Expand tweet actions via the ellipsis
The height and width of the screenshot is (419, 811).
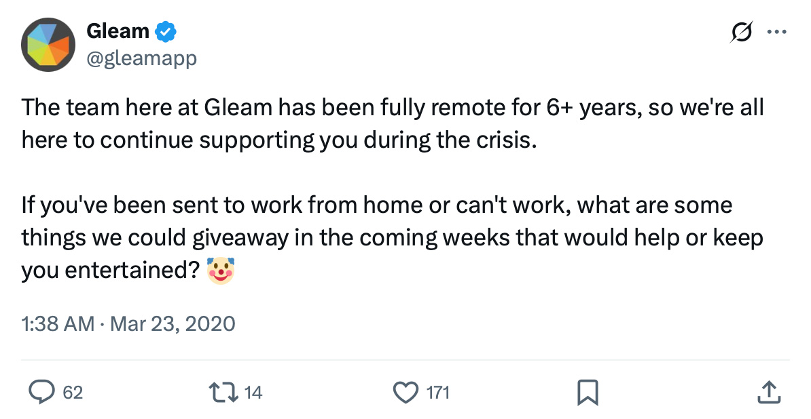click(x=776, y=31)
